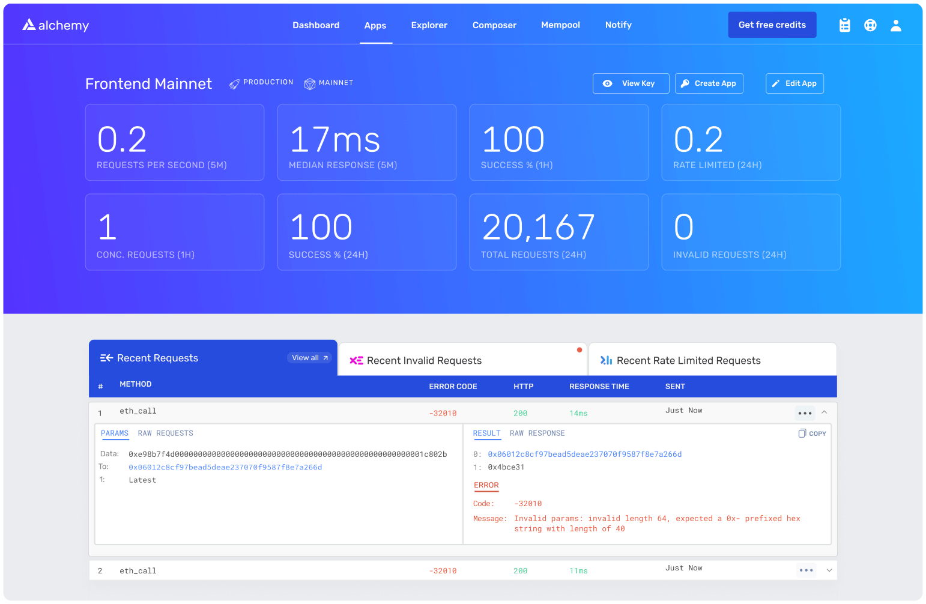Open the Notify page

pyautogui.click(x=619, y=25)
